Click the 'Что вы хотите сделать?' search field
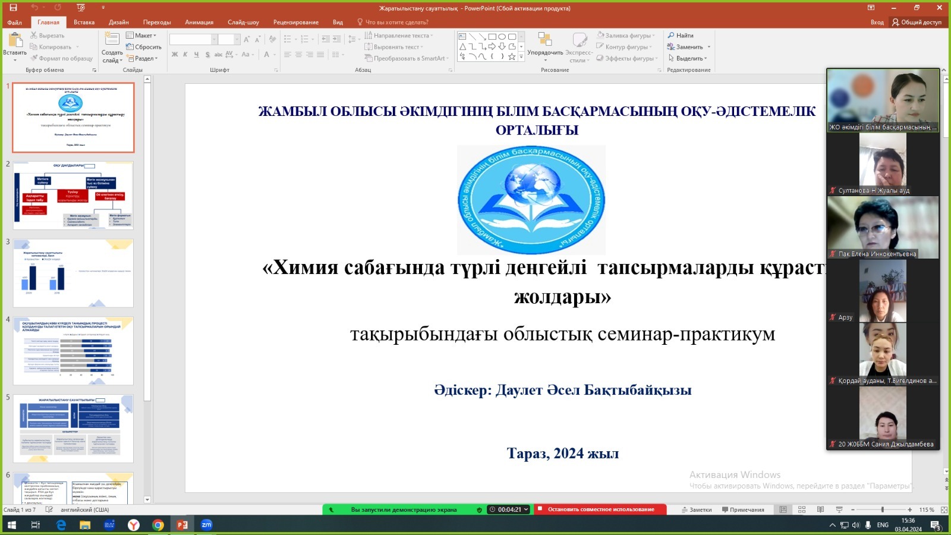 [392, 22]
